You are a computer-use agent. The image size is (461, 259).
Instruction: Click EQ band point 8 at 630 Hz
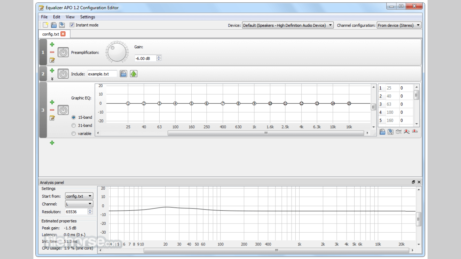pyautogui.click(x=238, y=104)
